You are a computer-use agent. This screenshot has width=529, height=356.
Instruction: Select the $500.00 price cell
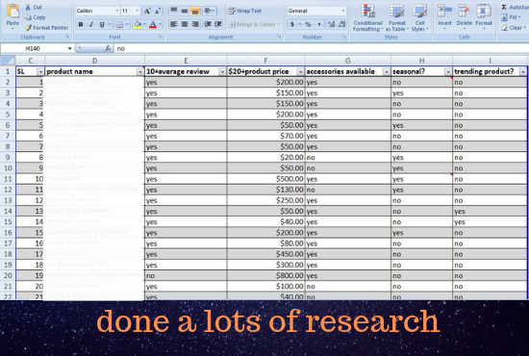click(x=266, y=179)
